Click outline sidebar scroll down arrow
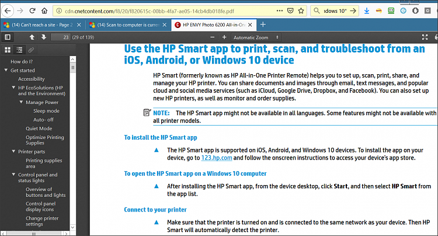The image size is (438, 236). coord(72,227)
